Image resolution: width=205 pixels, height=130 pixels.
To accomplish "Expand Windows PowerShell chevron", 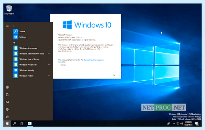I will pyautogui.click(x=49, y=65).
